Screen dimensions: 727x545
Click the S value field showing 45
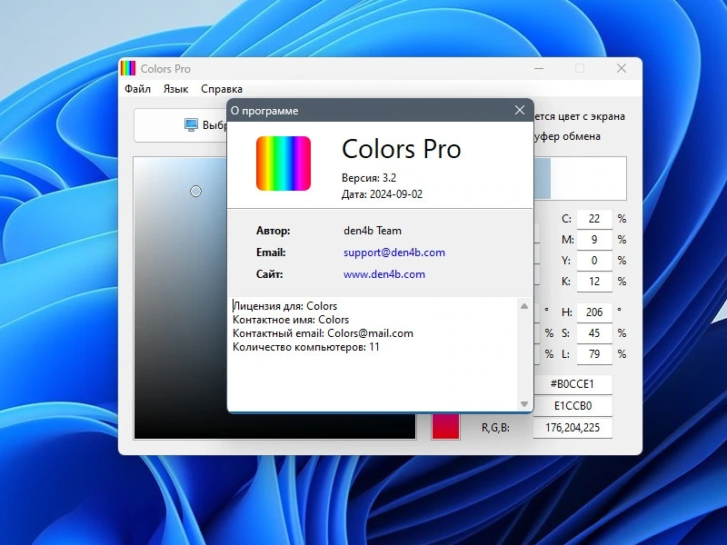tap(594, 333)
